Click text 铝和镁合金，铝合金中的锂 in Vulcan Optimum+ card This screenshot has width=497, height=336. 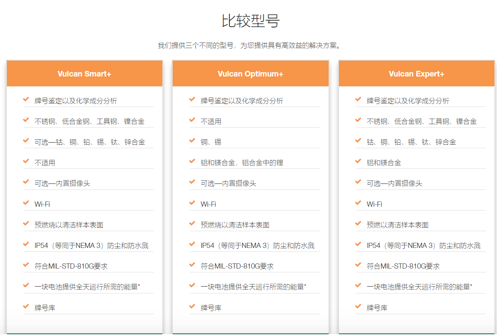[x=242, y=163]
